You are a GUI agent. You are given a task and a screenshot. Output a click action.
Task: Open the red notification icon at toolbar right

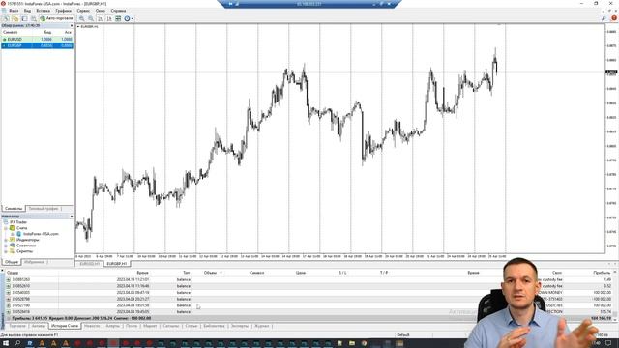(614, 18)
